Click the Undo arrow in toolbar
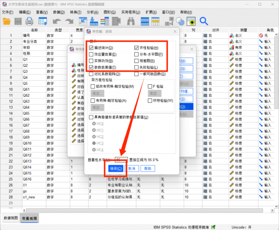The height and width of the screenshot is (230, 279). [57, 21]
